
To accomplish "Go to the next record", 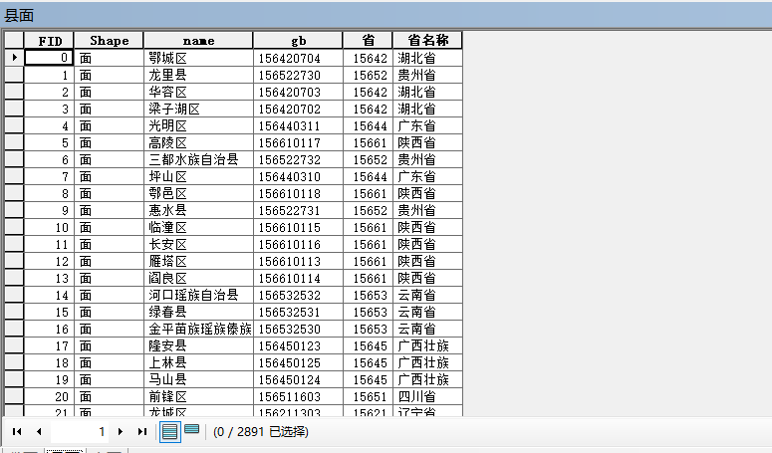I will pos(121,432).
